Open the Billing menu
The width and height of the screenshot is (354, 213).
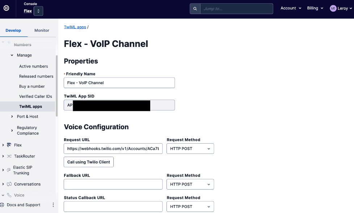pos(315,8)
